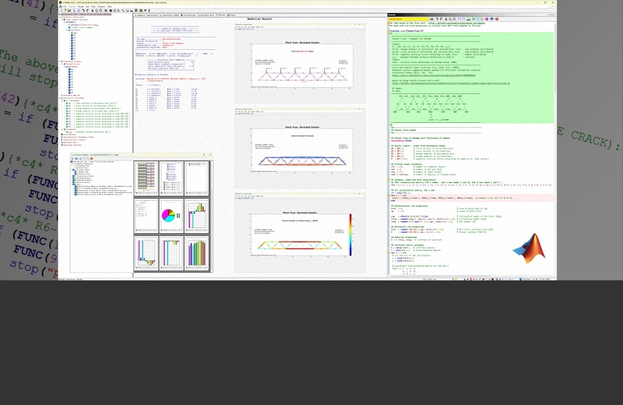Click the Matlab Interface: Ready status text
Screen dimensions: 623x405
(70, 279)
